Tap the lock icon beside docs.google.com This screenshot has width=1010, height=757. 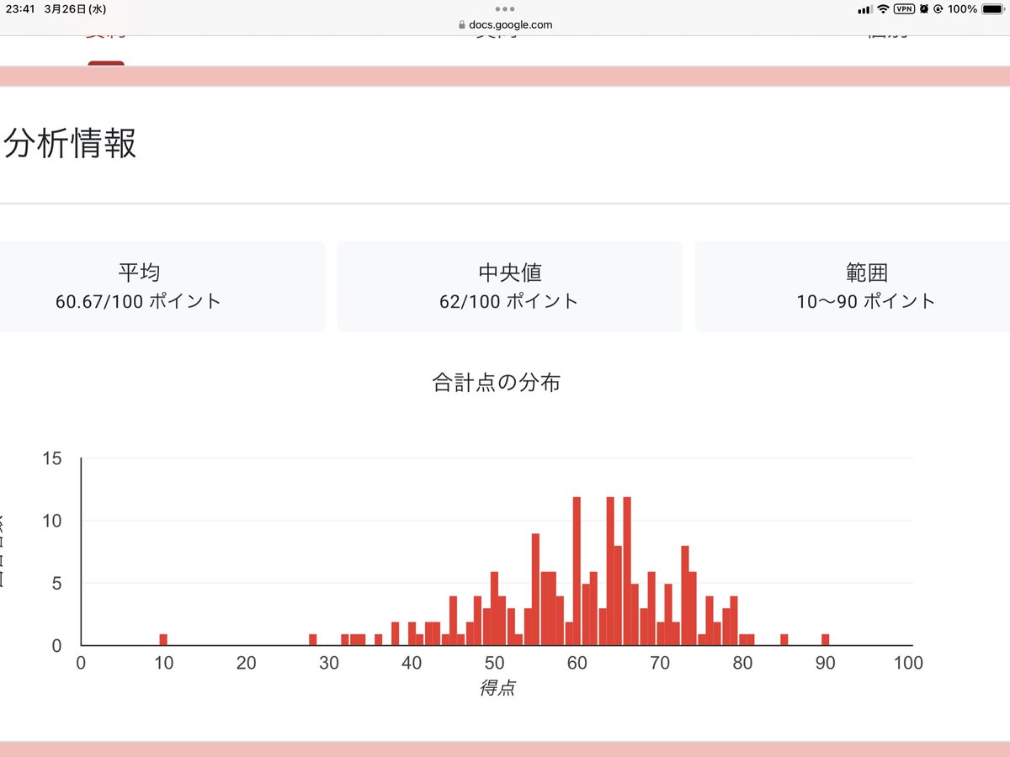(460, 24)
